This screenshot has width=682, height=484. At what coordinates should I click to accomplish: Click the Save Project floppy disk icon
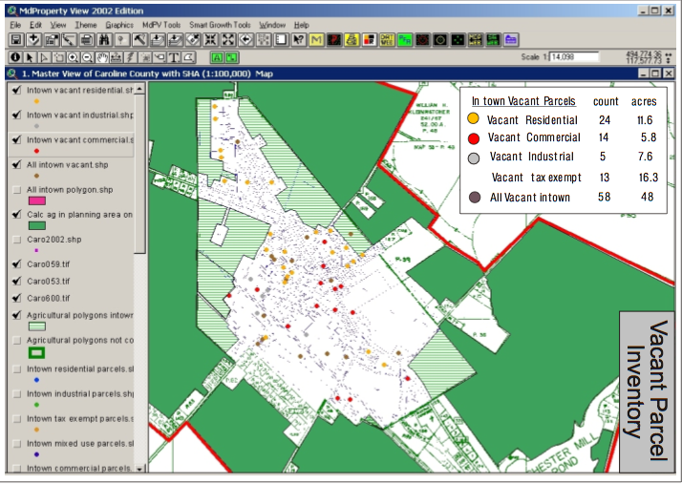(16, 40)
